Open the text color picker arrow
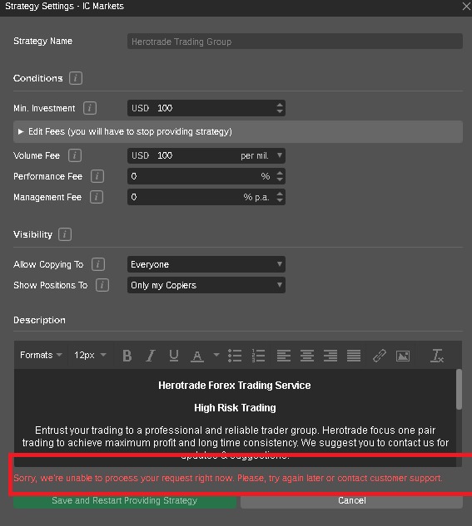The image size is (472, 526). tap(216, 355)
